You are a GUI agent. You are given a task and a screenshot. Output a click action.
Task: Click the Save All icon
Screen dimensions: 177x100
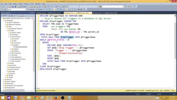(x=15, y=7)
